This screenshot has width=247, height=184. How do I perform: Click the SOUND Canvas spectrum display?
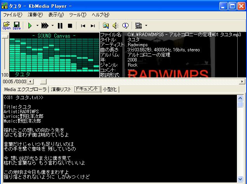pyautogui.click(x=54, y=55)
